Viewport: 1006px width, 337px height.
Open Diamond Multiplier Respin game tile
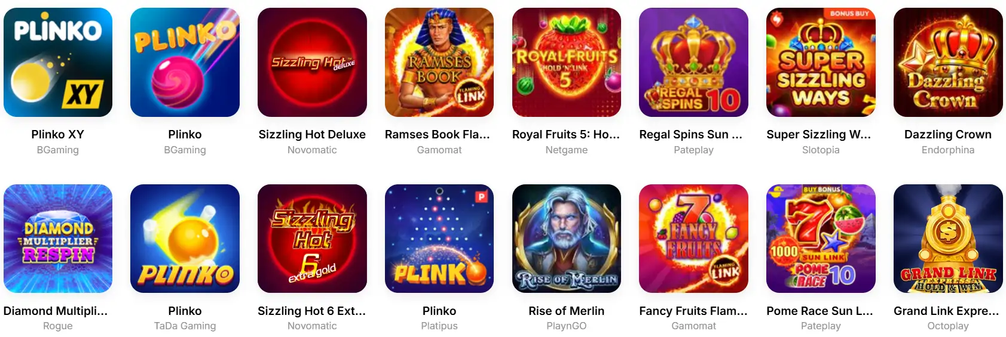[58, 239]
